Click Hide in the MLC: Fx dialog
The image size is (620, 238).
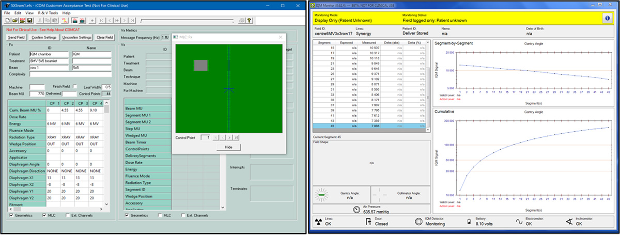(x=228, y=147)
